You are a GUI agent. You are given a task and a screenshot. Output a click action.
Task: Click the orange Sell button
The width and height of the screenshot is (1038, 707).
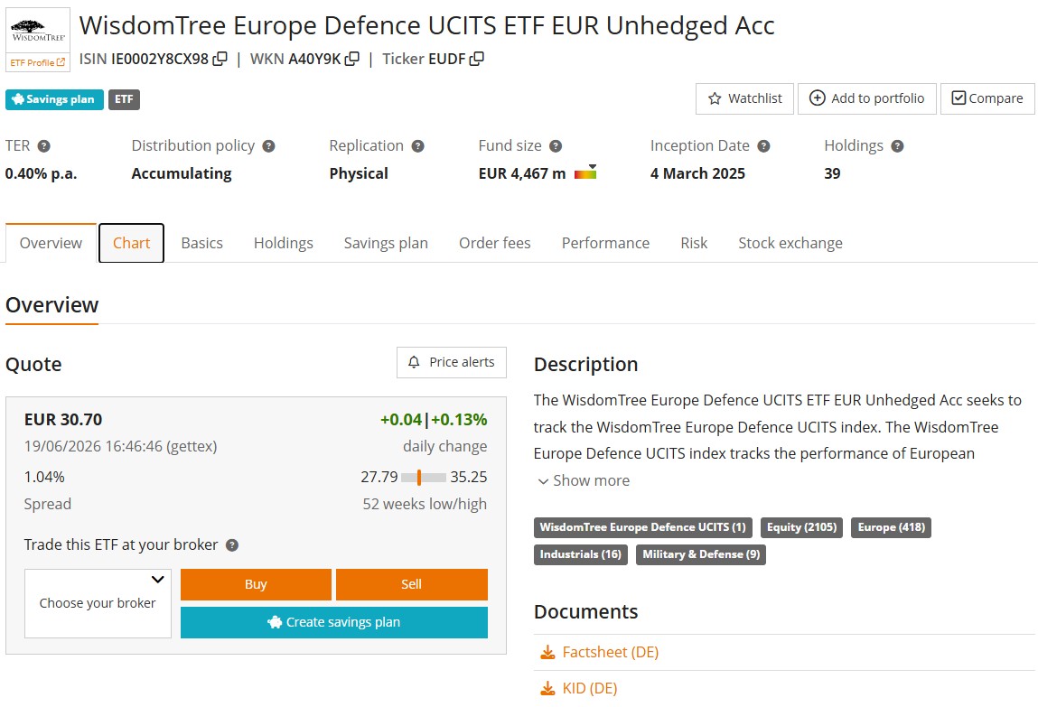click(412, 584)
